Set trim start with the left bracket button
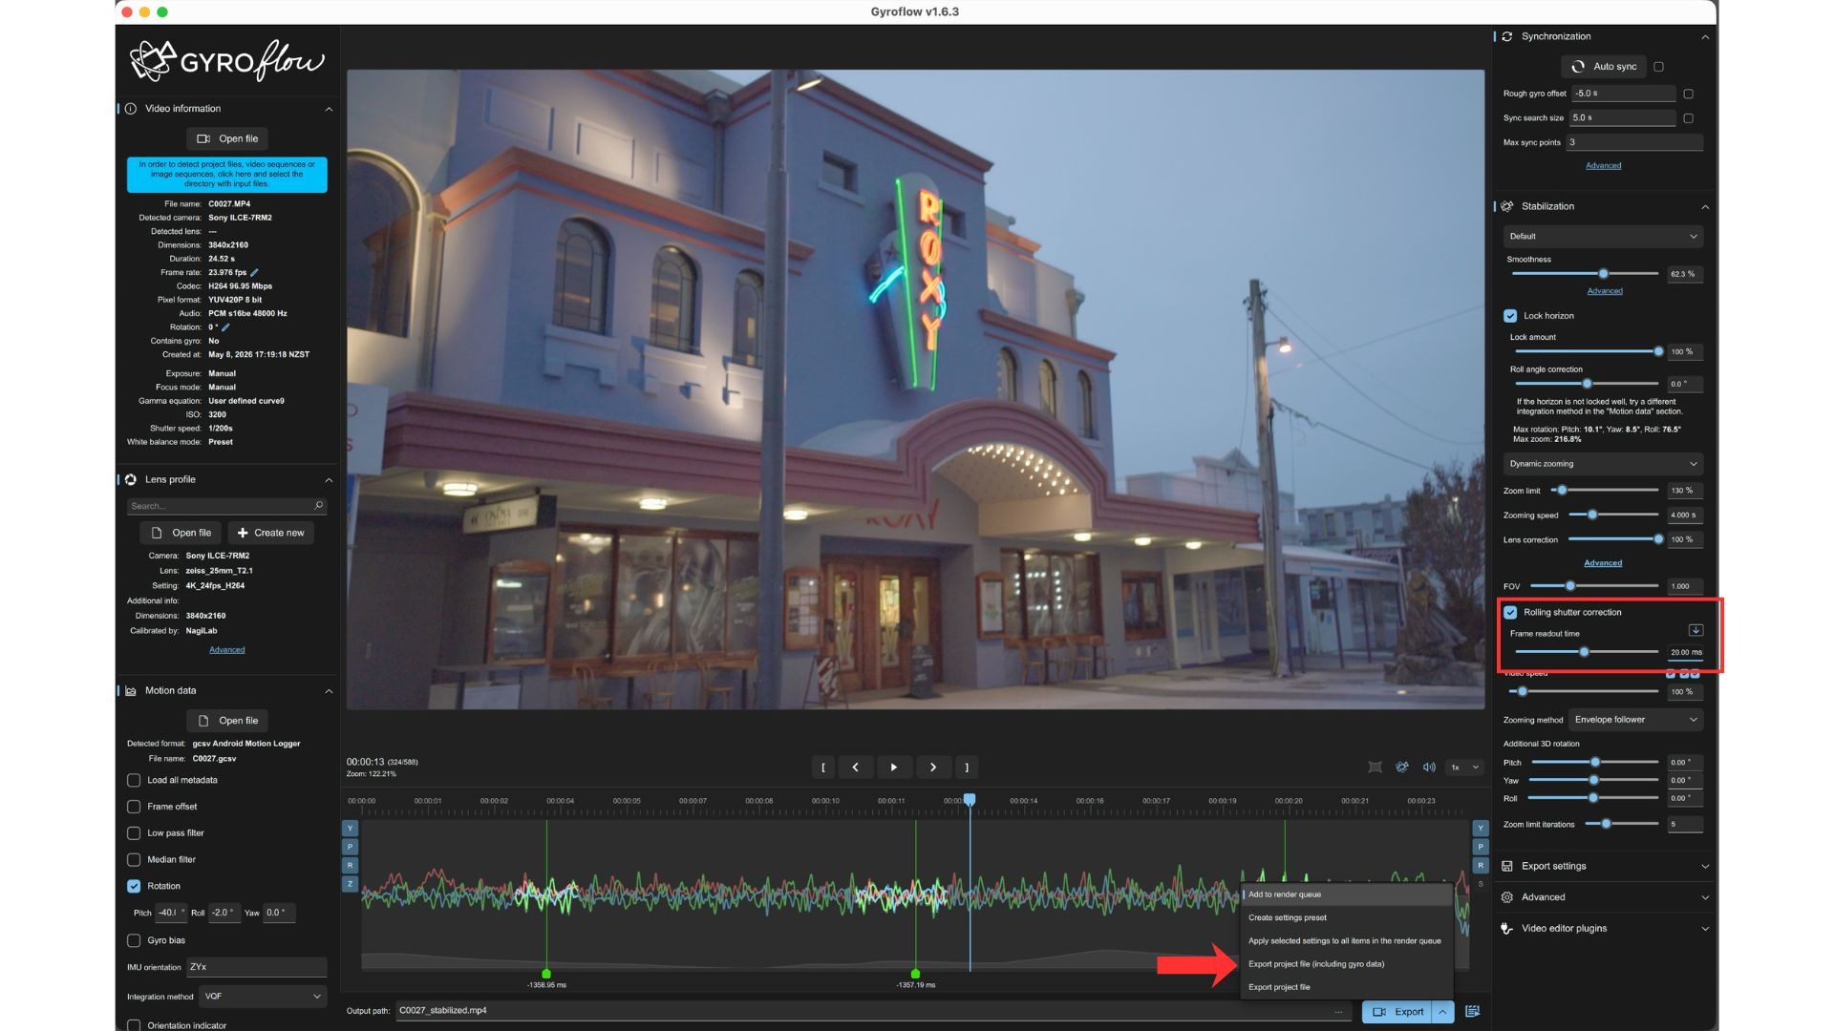Image resolution: width=1834 pixels, height=1031 pixels. (822, 767)
